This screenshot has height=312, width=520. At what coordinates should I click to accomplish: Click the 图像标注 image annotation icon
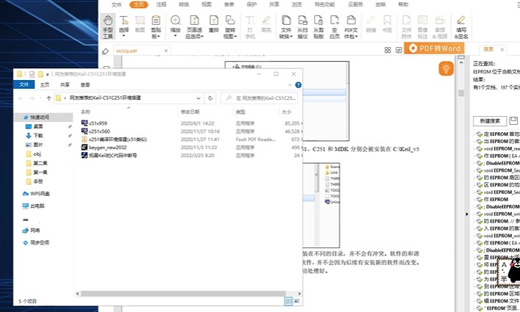coord(422,27)
